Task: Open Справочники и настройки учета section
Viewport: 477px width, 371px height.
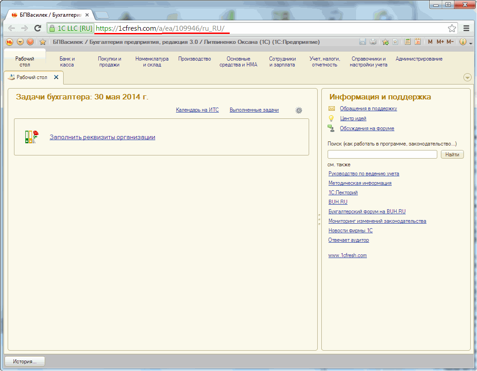Action: pyautogui.click(x=368, y=61)
